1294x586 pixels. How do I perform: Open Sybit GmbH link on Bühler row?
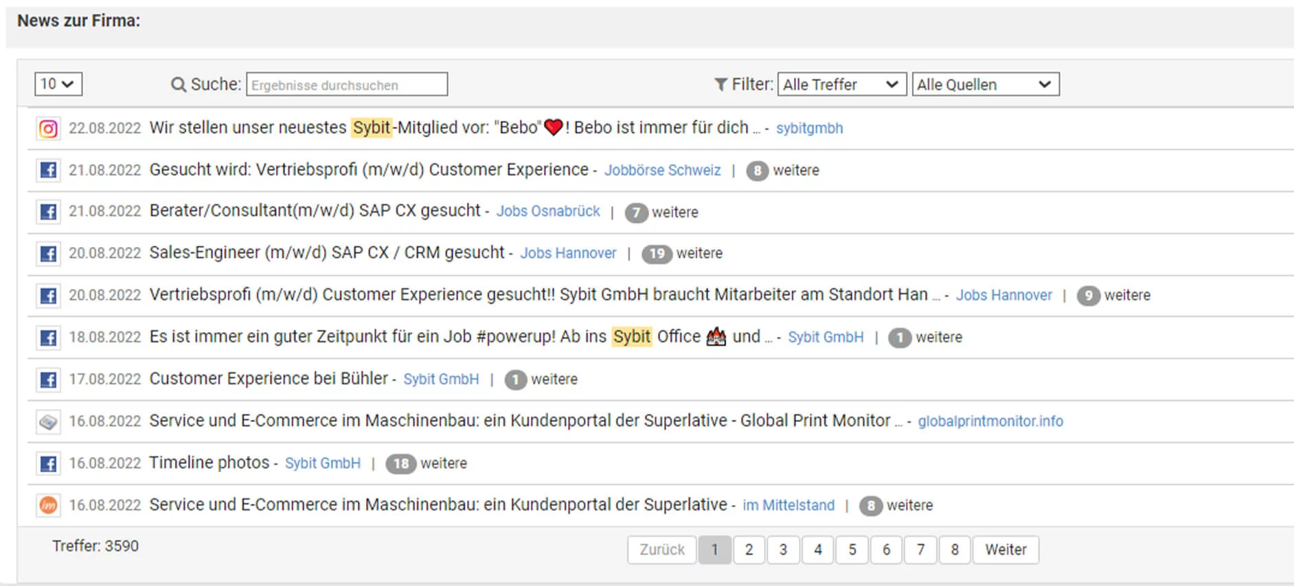pos(441,379)
